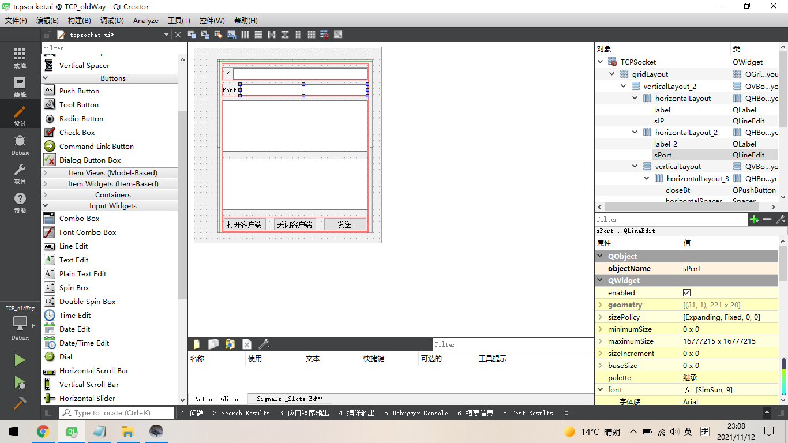Select the Action Editor tab

click(217, 399)
